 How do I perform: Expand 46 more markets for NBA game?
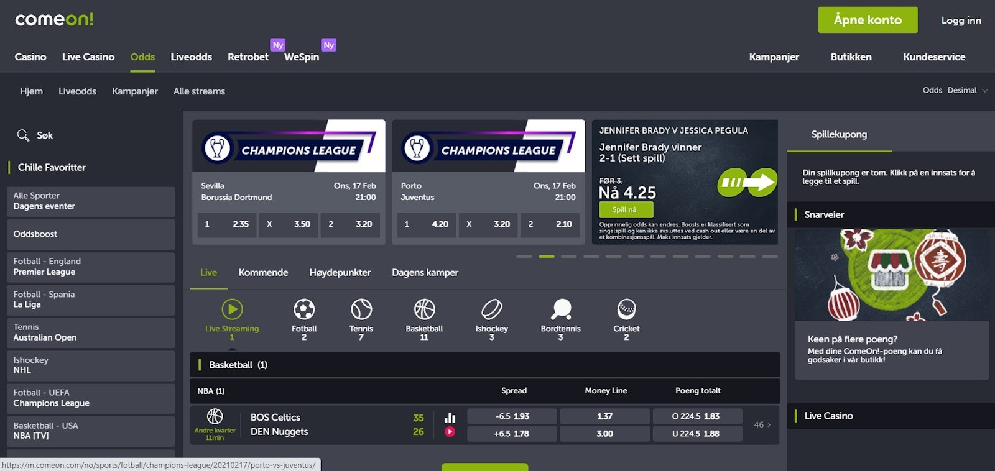click(x=762, y=425)
